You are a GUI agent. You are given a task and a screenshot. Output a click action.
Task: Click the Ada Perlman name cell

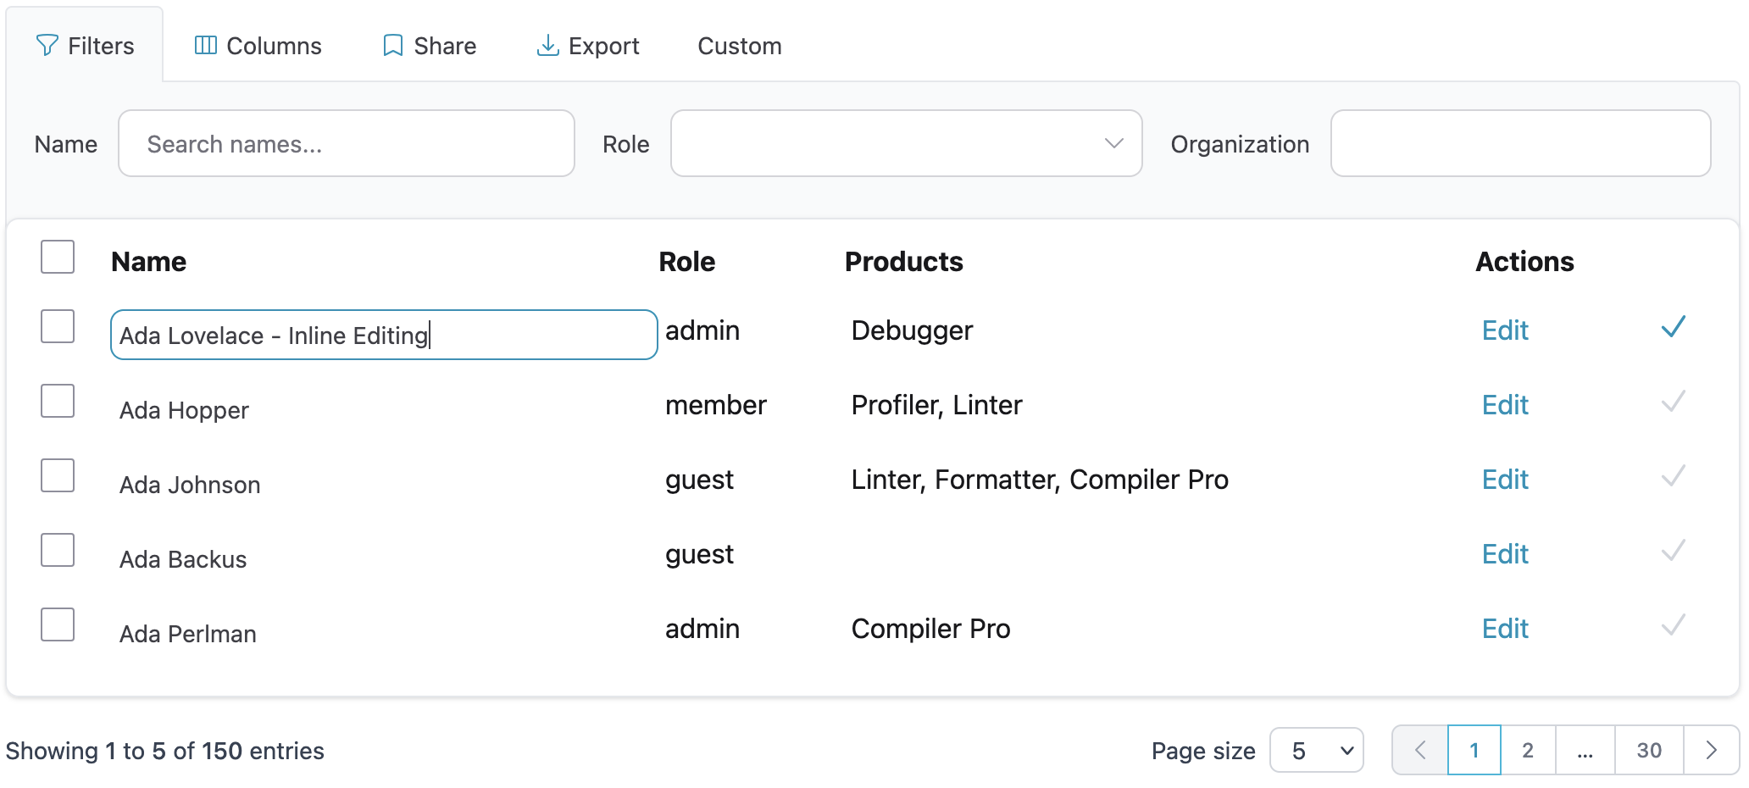coord(187,634)
